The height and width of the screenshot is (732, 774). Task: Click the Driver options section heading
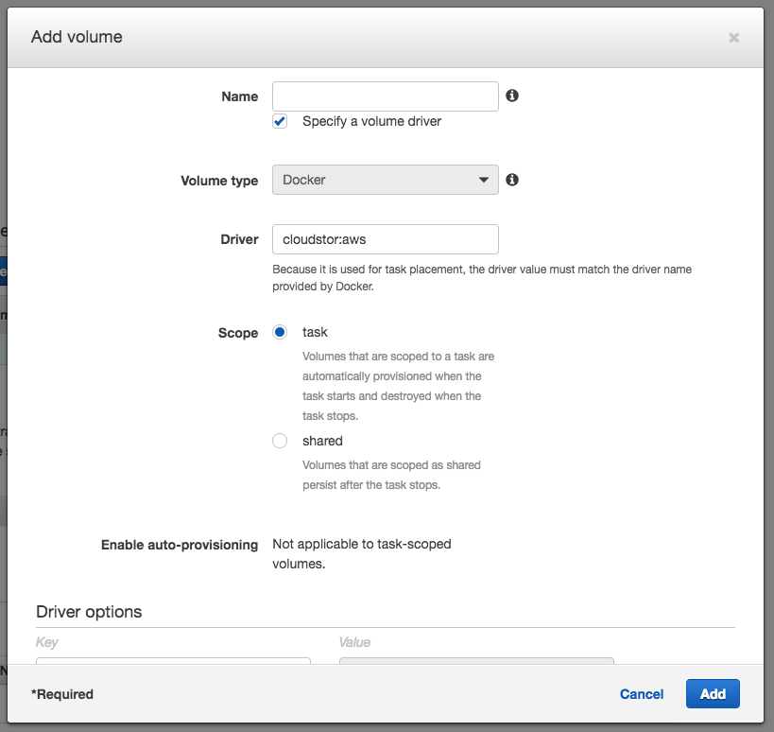click(x=89, y=612)
